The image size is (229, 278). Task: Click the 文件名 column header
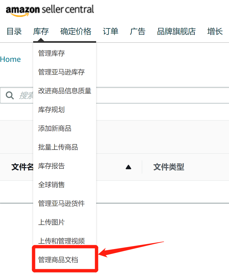(x=22, y=167)
